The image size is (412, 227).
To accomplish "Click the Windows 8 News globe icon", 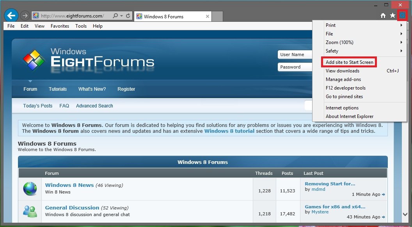I will click(x=30, y=189).
